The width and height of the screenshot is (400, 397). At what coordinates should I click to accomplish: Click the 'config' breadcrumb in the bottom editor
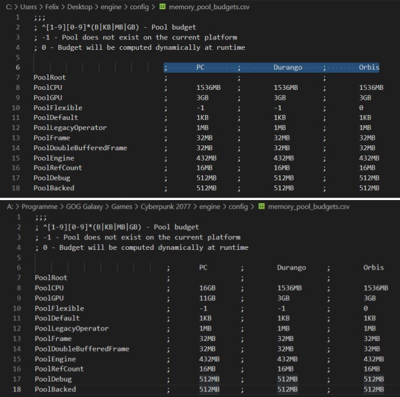click(x=238, y=207)
